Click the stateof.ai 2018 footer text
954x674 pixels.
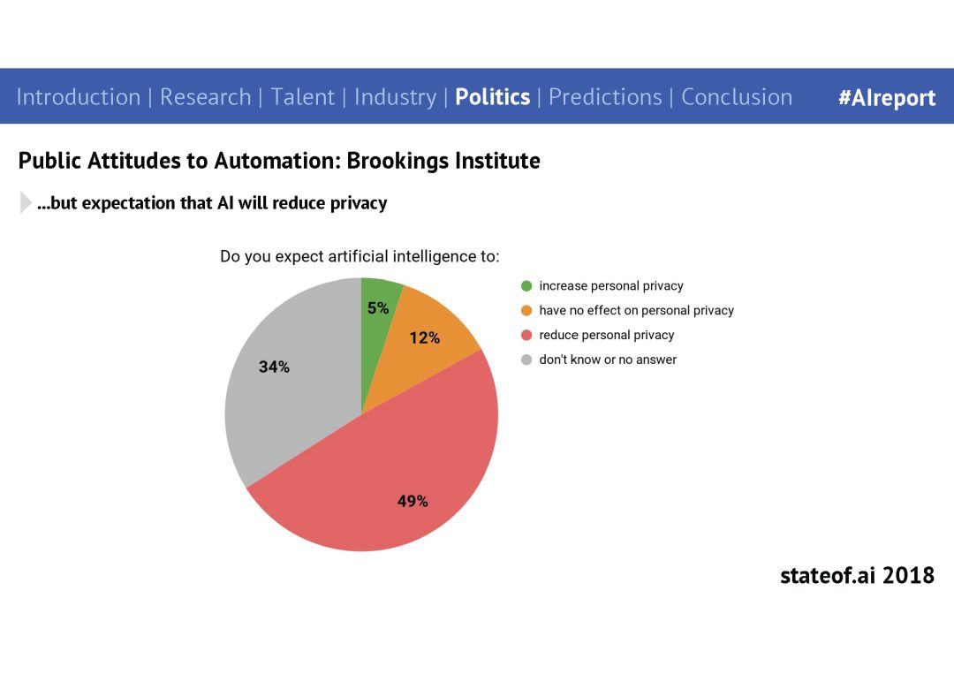click(x=857, y=575)
